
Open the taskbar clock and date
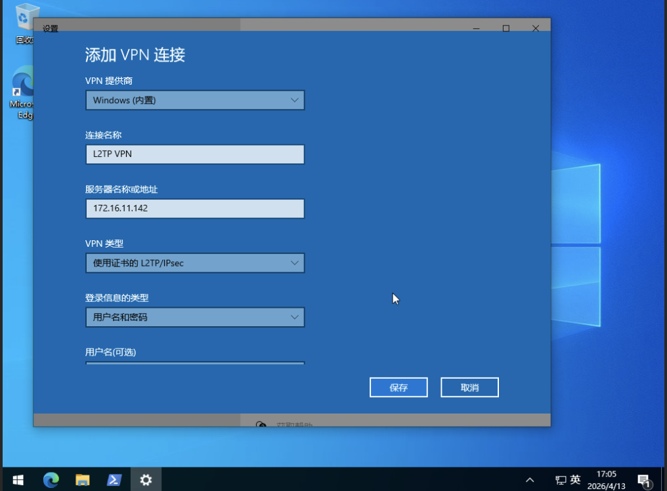(x=607, y=479)
